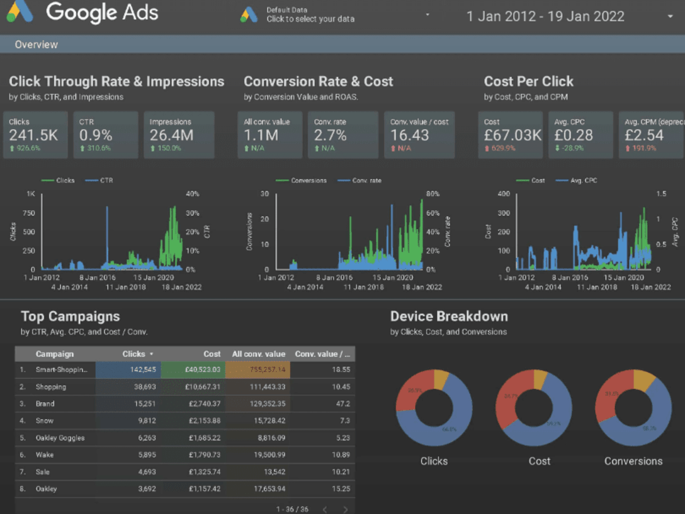Expand the date range dropdown arrow
685x514 pixels.
pyautogui.click(x=670, y=16)
